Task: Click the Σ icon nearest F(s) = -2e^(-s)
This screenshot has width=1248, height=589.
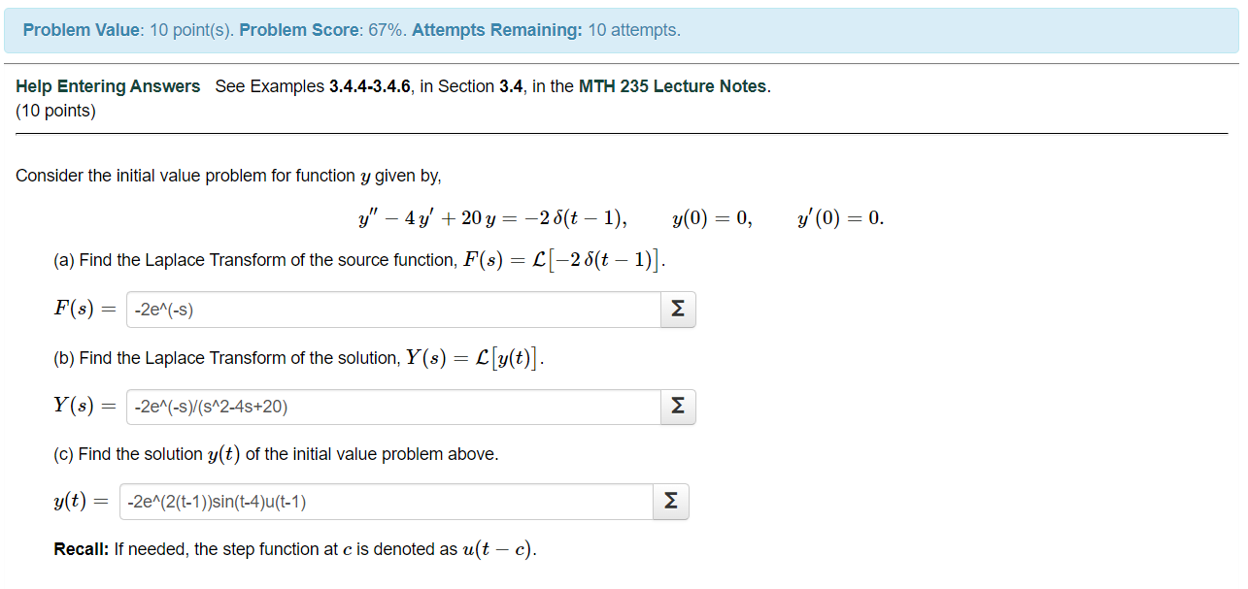Action: (677, 309)
